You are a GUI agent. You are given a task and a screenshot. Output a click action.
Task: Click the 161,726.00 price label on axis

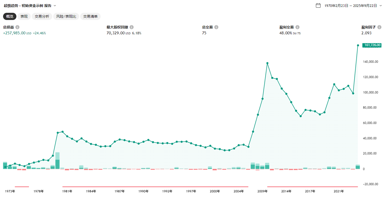[372, 45]
